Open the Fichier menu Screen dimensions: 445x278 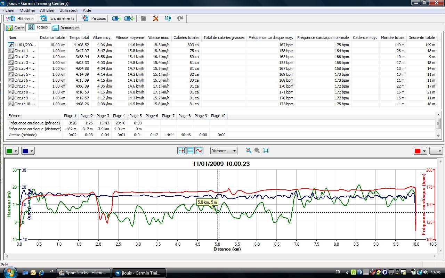click(9, 10)
